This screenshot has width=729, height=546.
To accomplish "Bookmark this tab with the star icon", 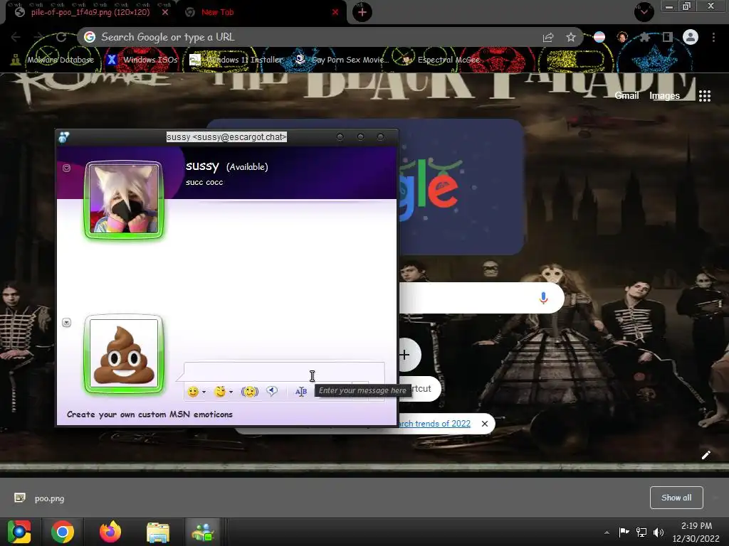I will [x=571, y=37].
